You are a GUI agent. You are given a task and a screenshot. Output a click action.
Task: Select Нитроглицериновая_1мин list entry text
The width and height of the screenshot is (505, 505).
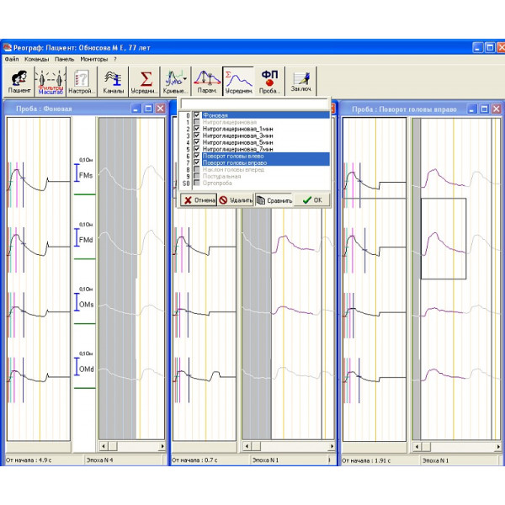click(x=237, y=129)
